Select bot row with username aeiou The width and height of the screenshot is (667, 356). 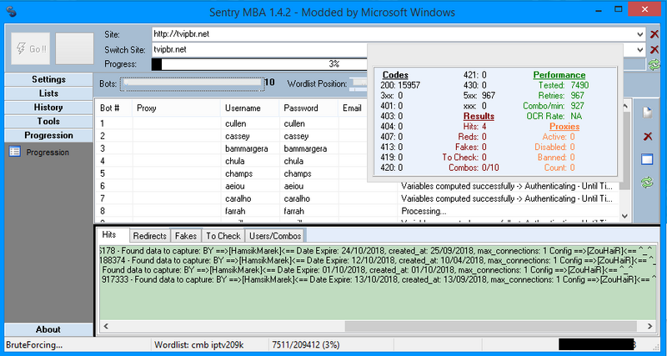[x=358, y=186]
